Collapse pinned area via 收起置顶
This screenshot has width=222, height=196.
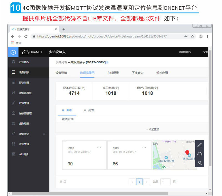click(x=153, y=129)
